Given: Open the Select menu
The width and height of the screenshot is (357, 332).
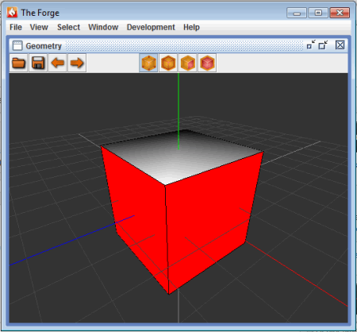Looking at the screenshot, I should tap(68, 27).
